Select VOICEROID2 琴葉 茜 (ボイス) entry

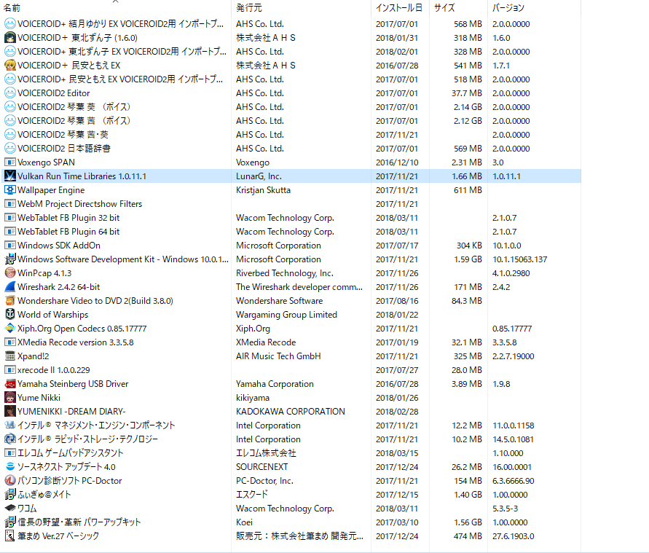[x=291, y=121]
